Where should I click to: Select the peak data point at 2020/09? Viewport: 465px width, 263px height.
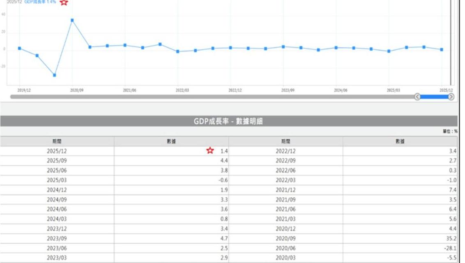pos(72,20)
